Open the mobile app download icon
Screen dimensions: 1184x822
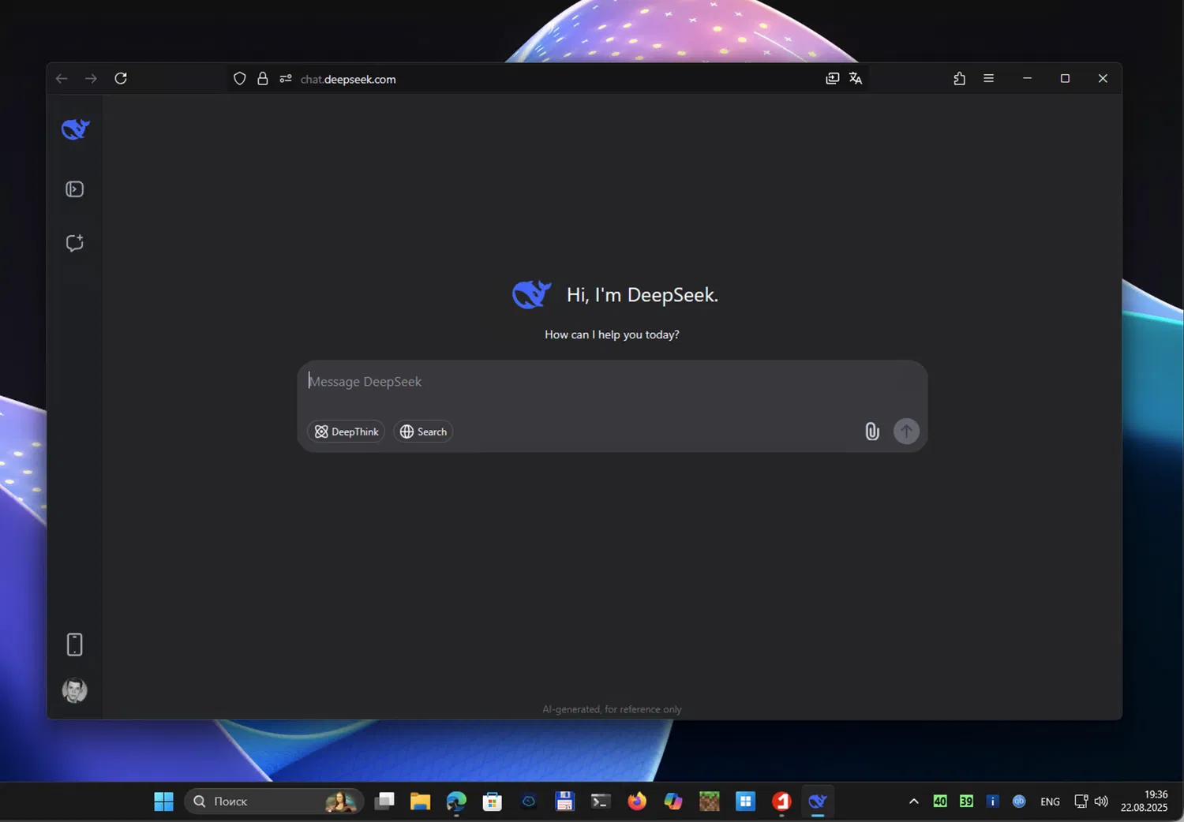75,645
